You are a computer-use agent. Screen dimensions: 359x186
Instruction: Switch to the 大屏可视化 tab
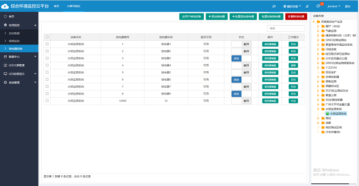[x=74, y=6]
